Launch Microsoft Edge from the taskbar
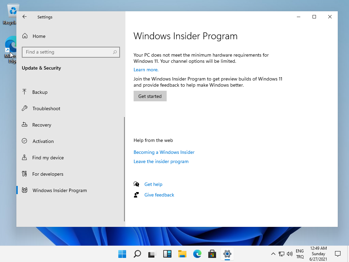 (x=197, y=254)
